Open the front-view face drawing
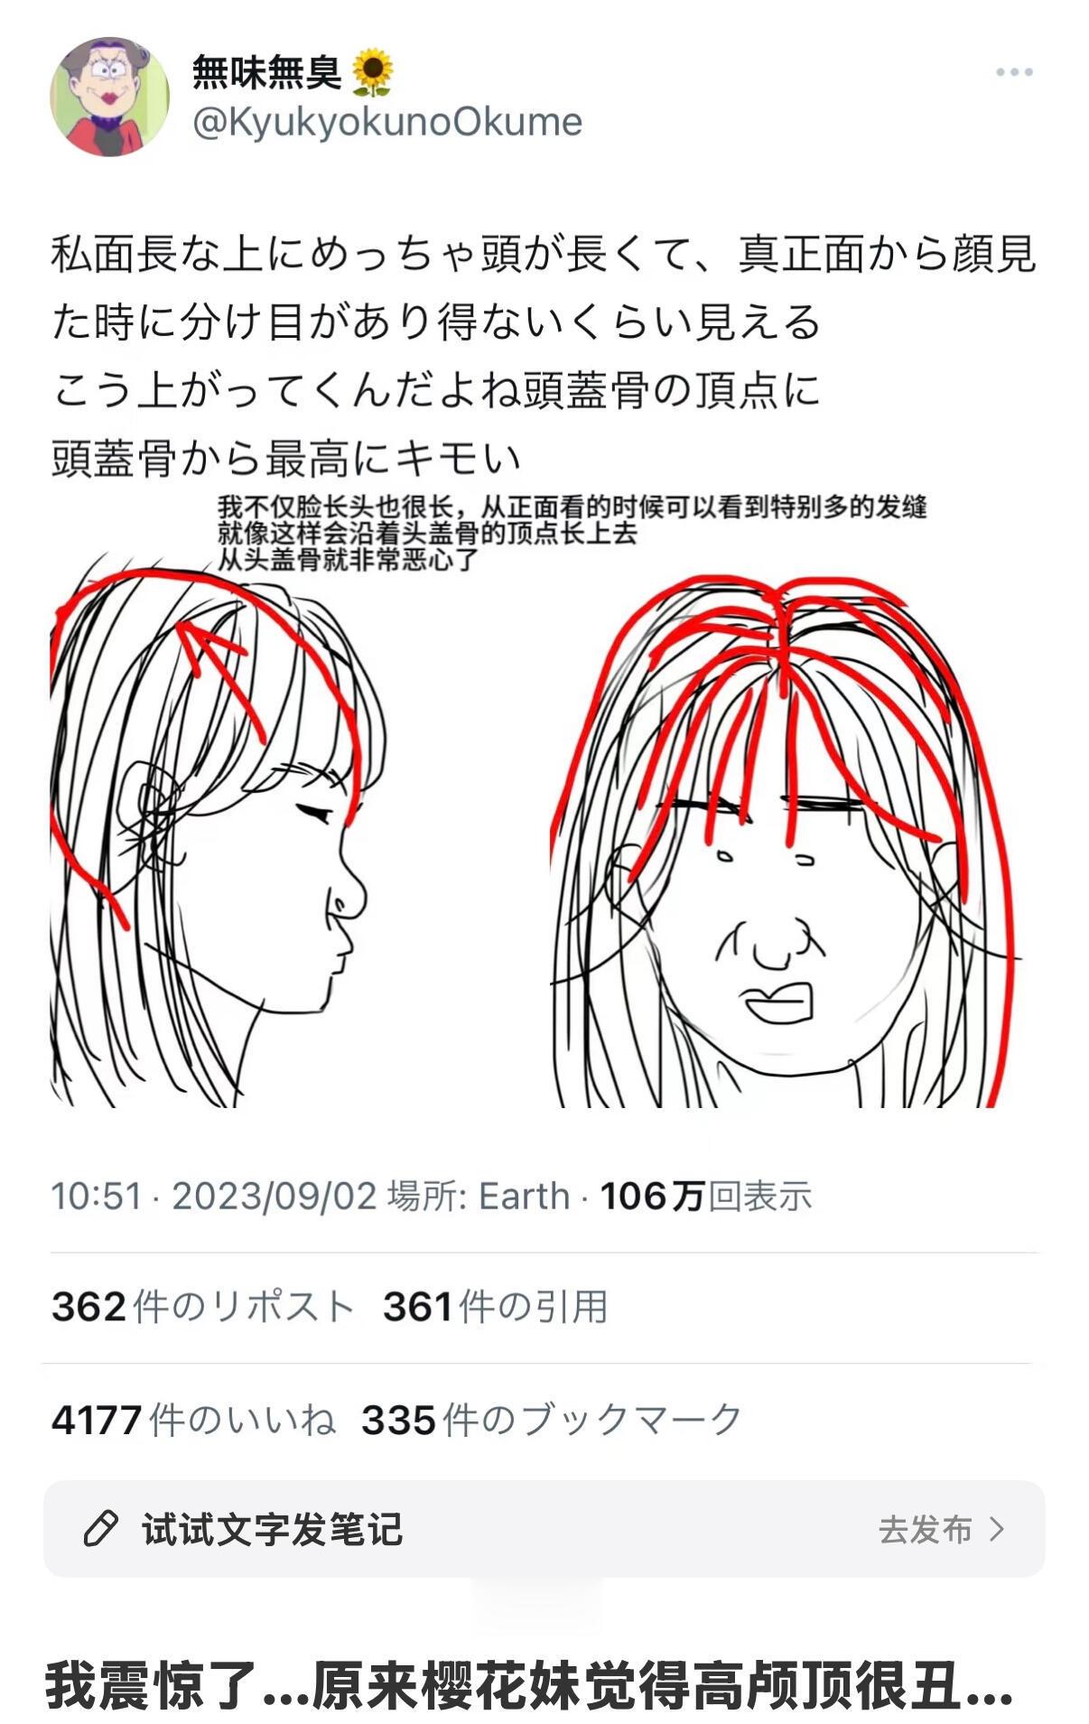1089x1724 pixels. pos(787,840)
